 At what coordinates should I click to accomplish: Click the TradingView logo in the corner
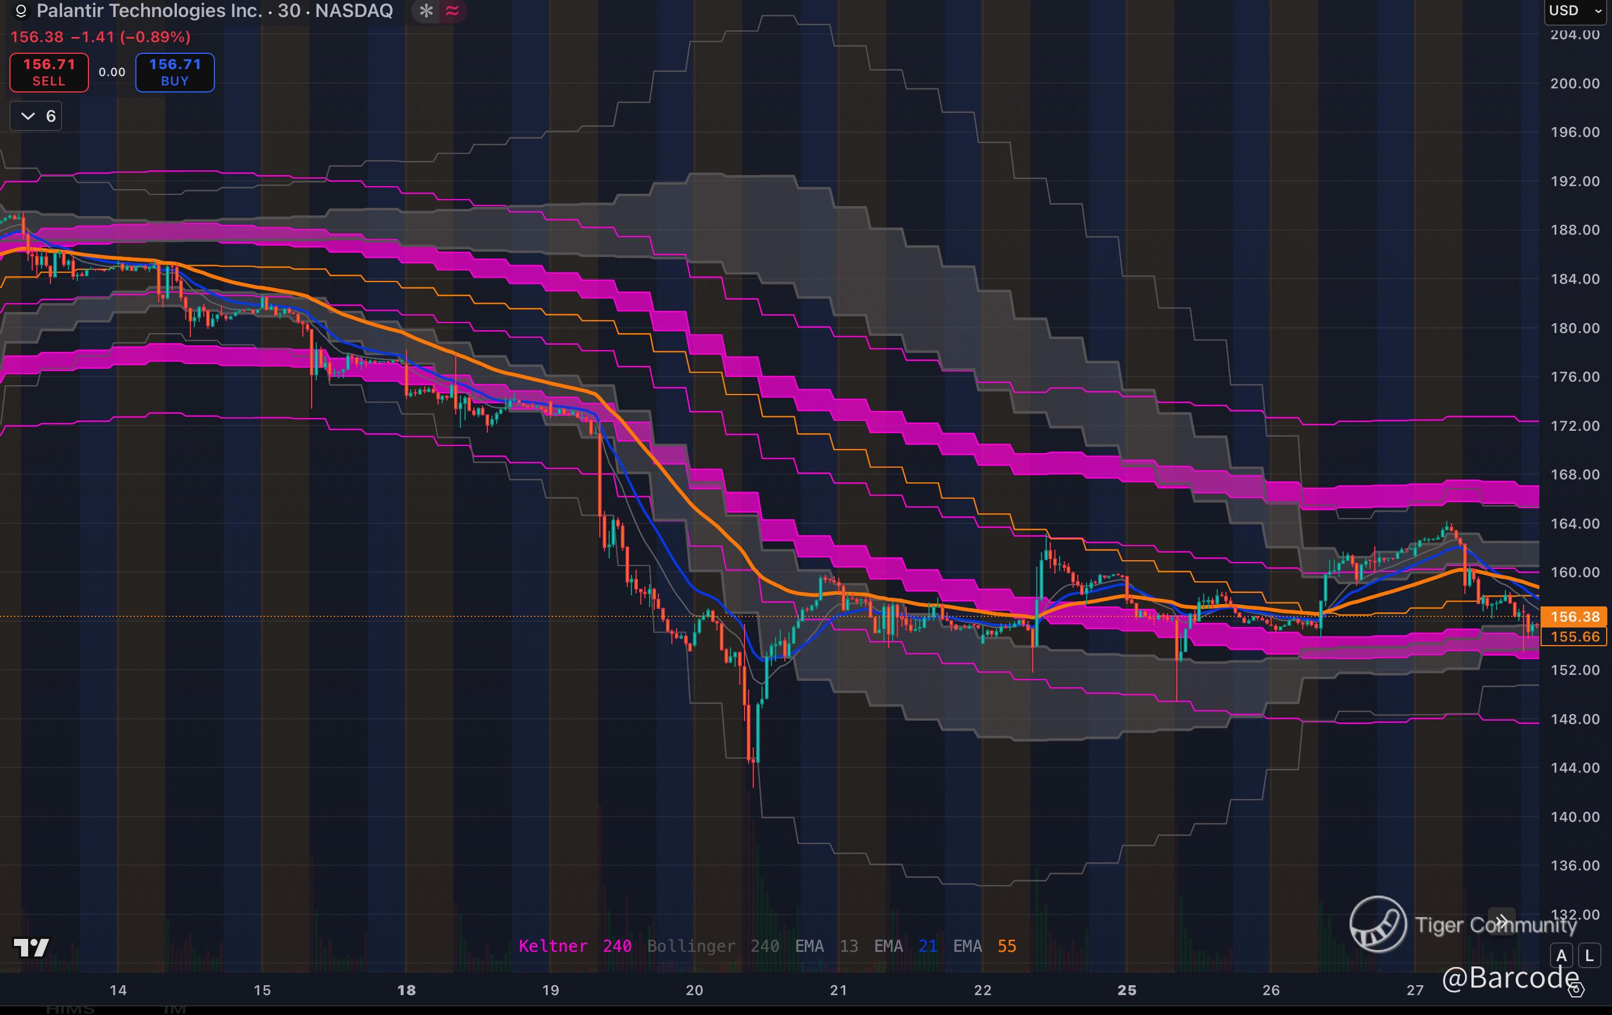click(31, 947)
